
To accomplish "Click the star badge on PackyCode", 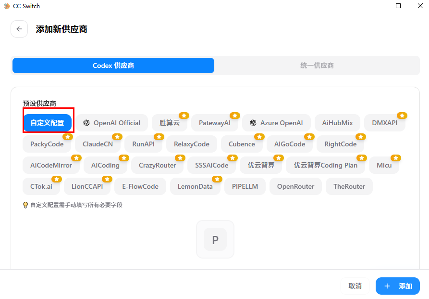I will (x=68, y=137).
